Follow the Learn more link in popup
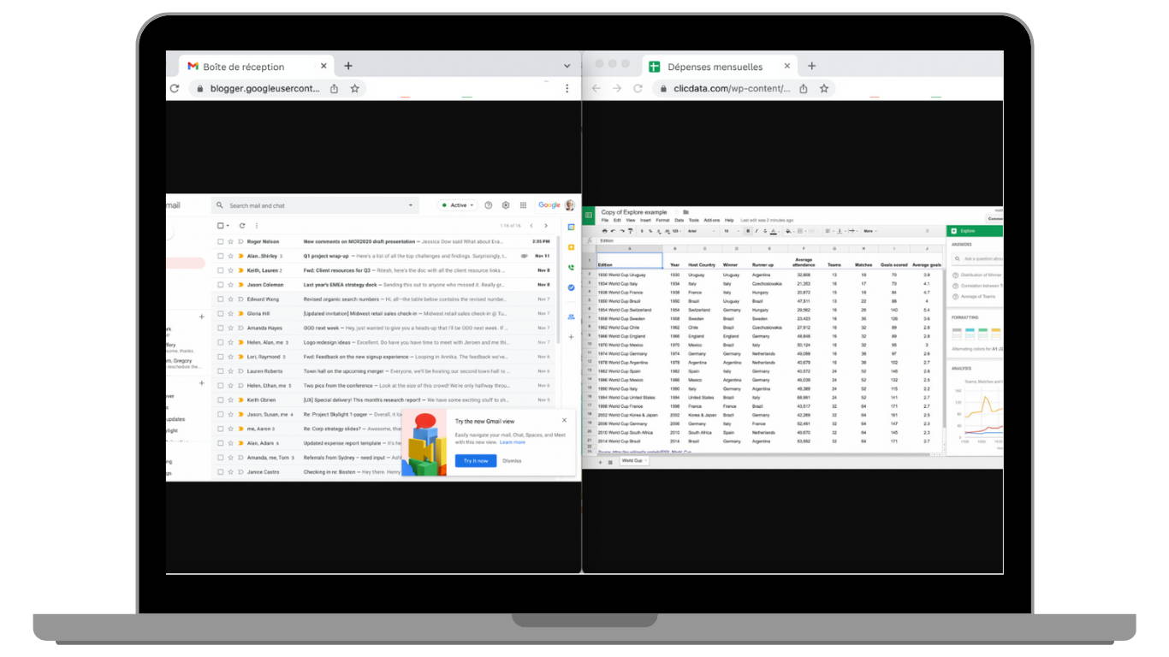1169x657 pixels. tap(513, 442)
